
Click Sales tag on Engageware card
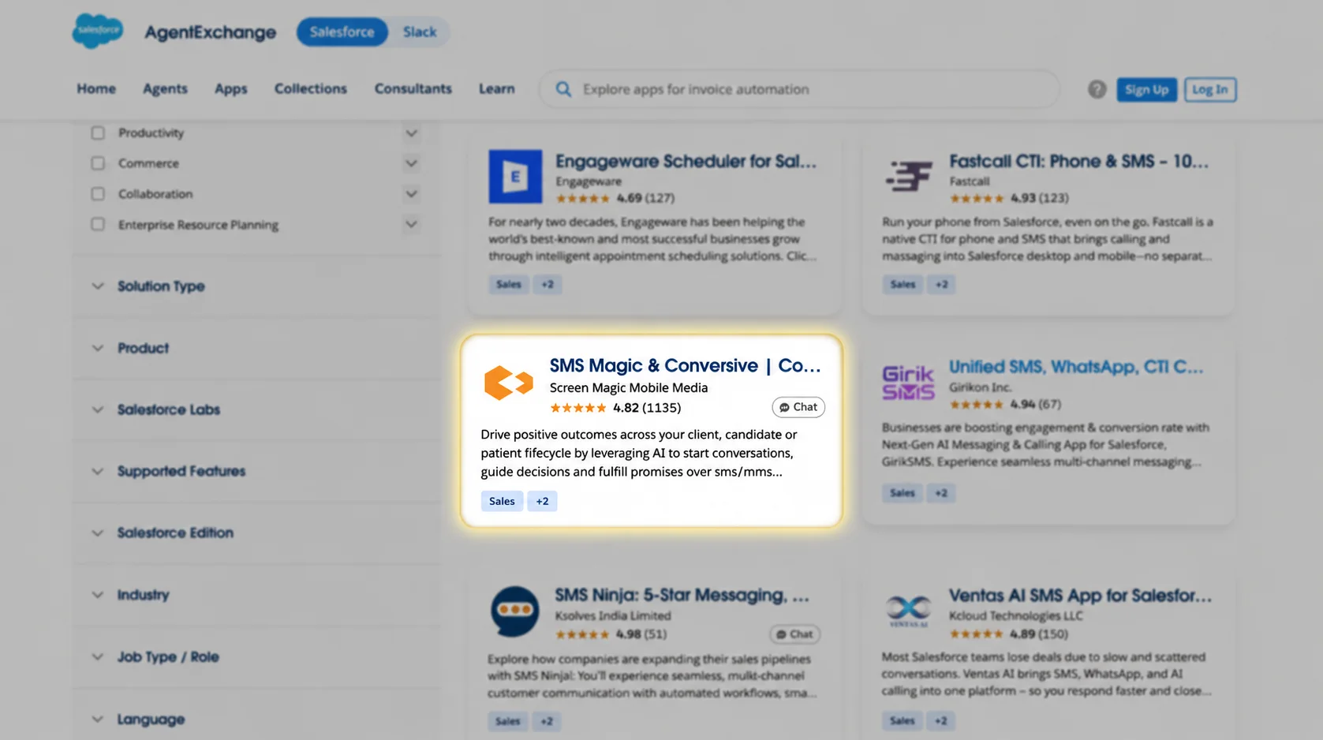[508, 284]
